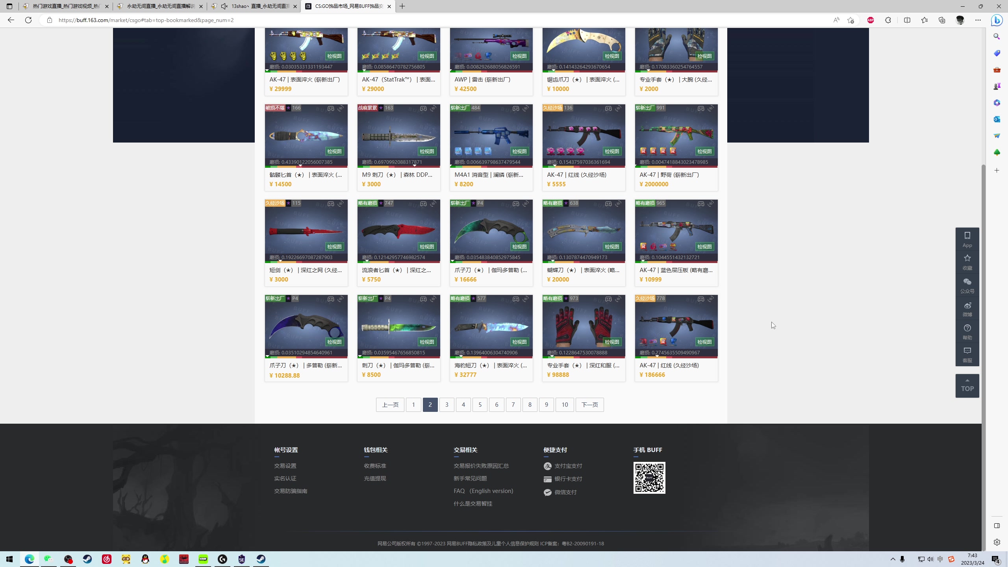Click the browser address bar URL
The height and width of the screenshot is (567, 1008).
coord(146,20)
